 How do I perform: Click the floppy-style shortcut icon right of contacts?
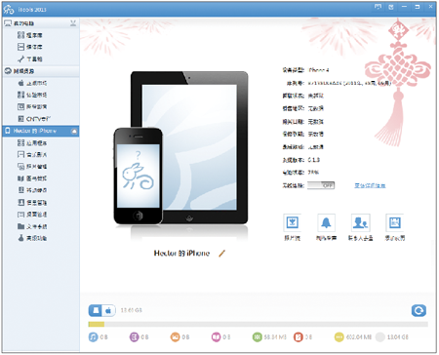coord(395,223)
